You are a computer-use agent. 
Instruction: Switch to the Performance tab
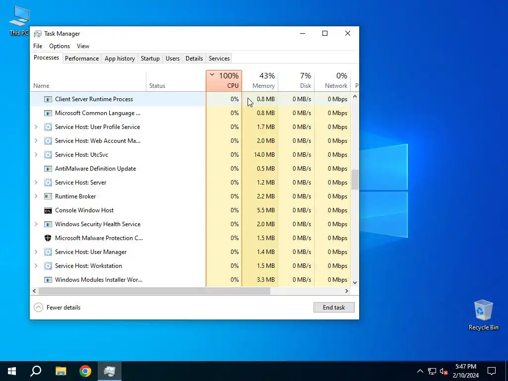(82, 59)
